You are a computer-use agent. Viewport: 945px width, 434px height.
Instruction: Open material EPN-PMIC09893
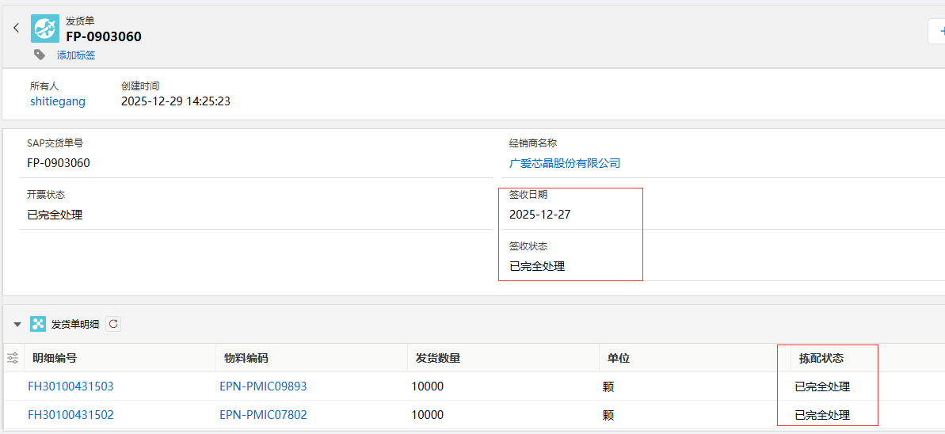(263, 386)
